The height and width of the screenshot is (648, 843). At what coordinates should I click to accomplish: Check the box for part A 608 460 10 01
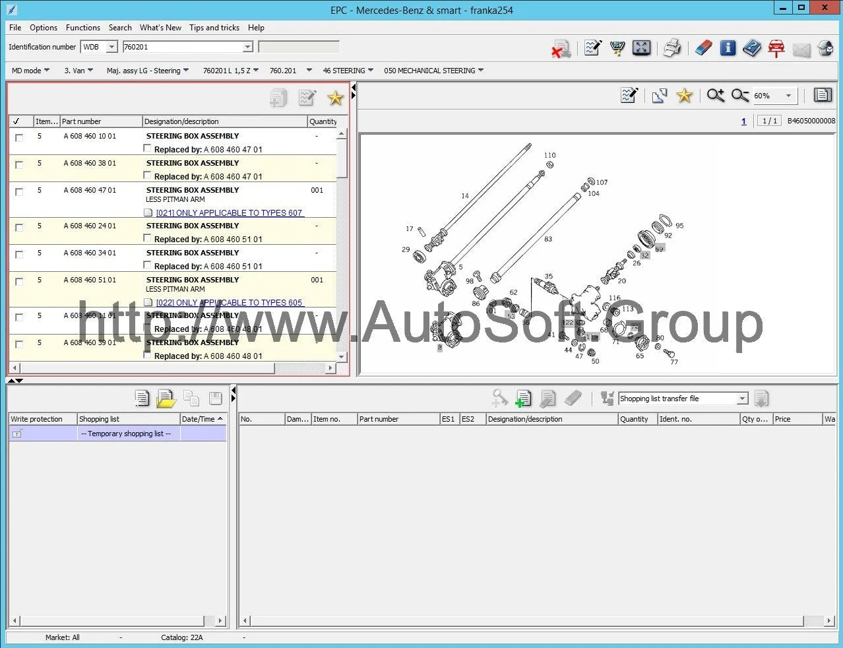(19, 137)
